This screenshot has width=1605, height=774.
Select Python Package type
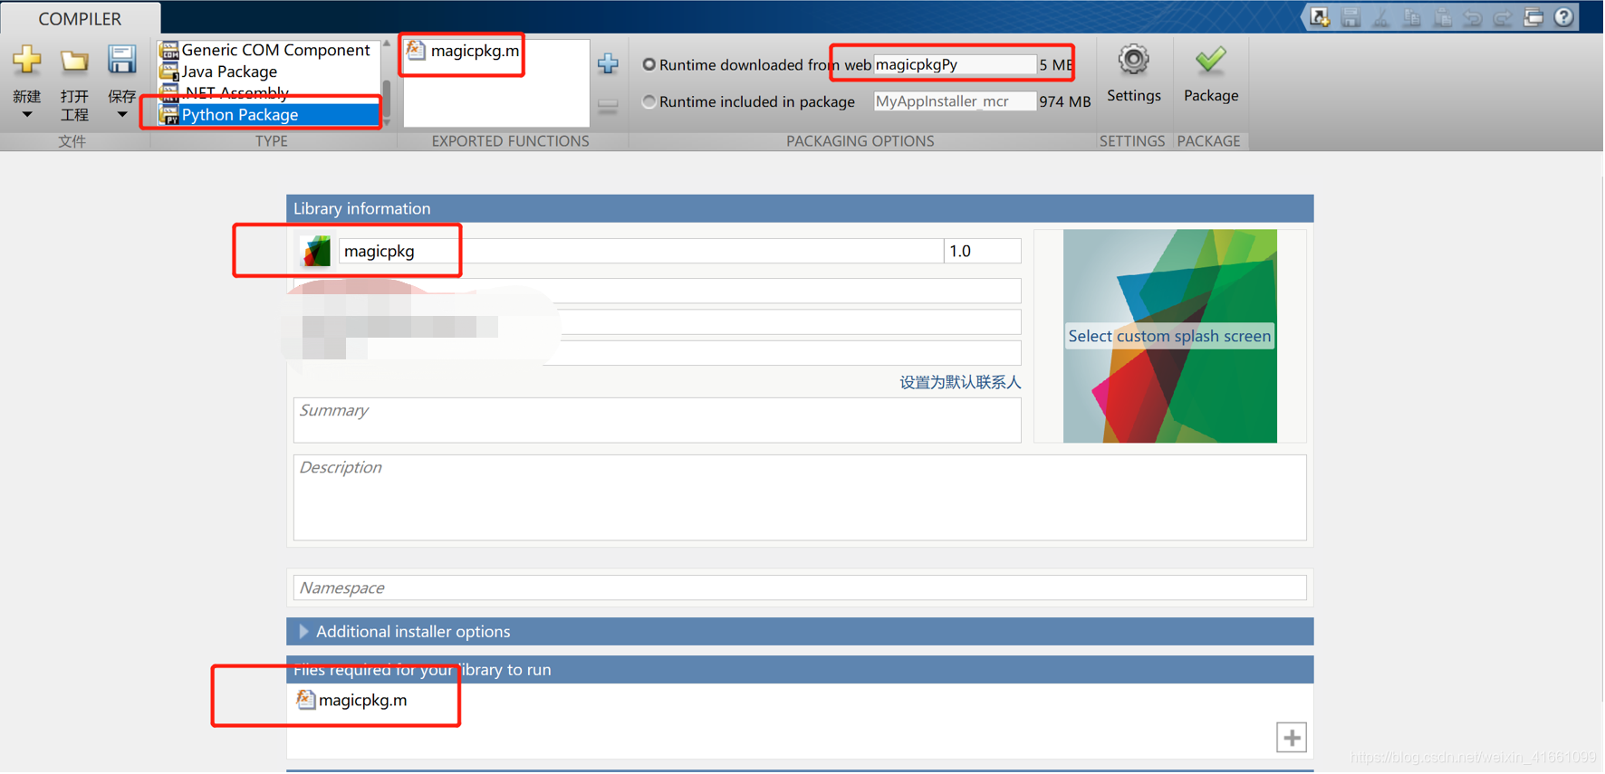(x=268, y=115)
